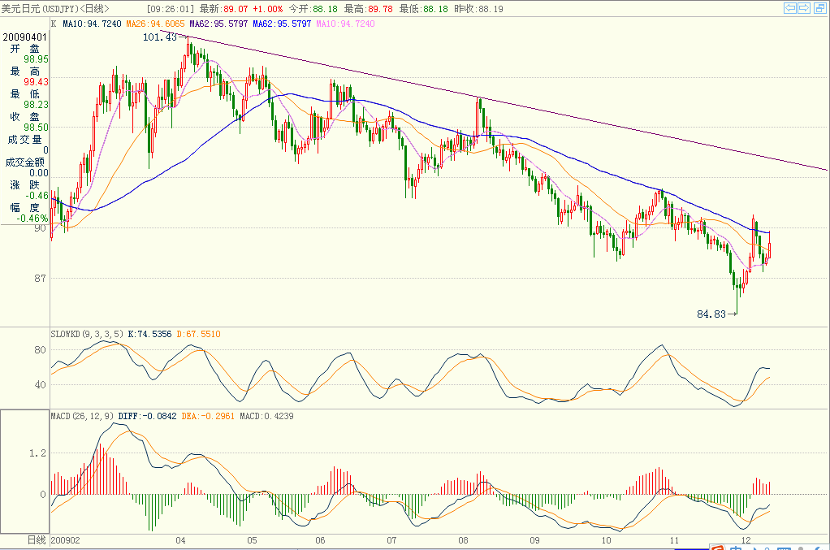Click the restore window layout icon

tap(819, 8)
